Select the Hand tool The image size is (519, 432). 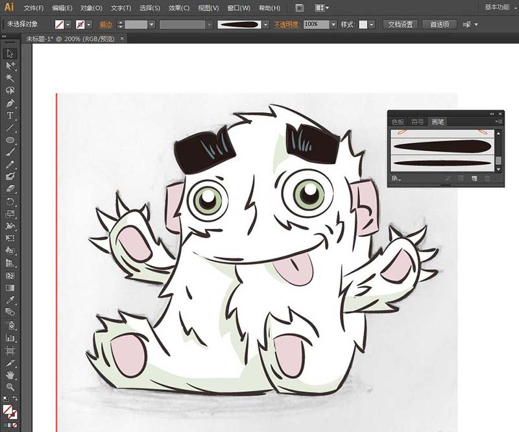pos(10,375)
